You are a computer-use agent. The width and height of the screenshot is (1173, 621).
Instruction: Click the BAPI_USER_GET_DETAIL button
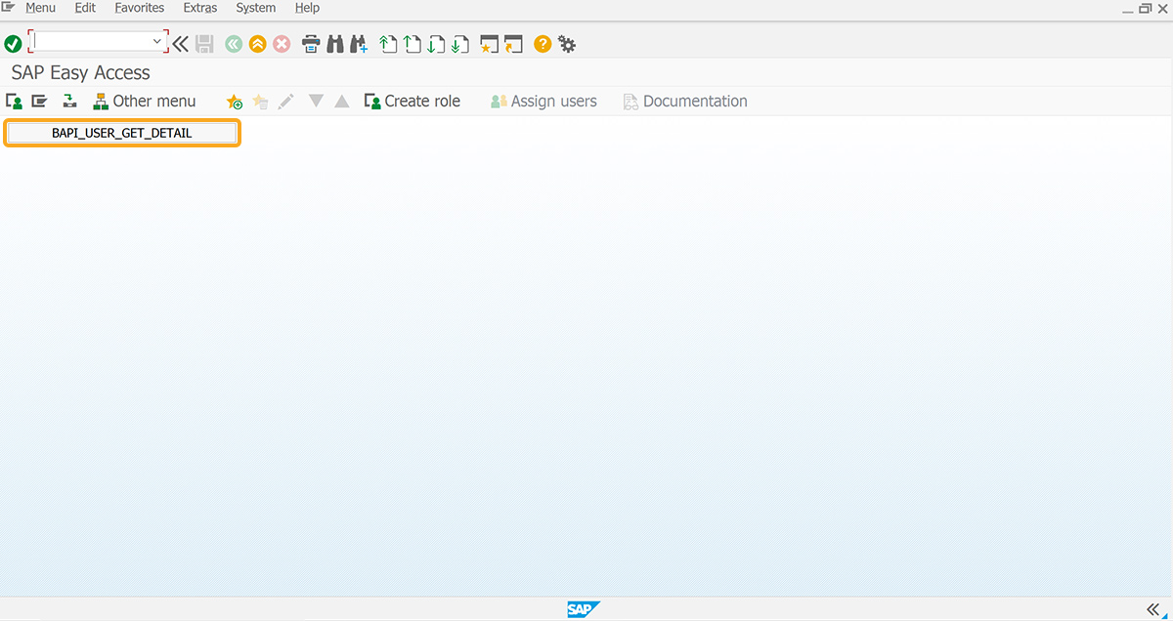tap(122, 133)
